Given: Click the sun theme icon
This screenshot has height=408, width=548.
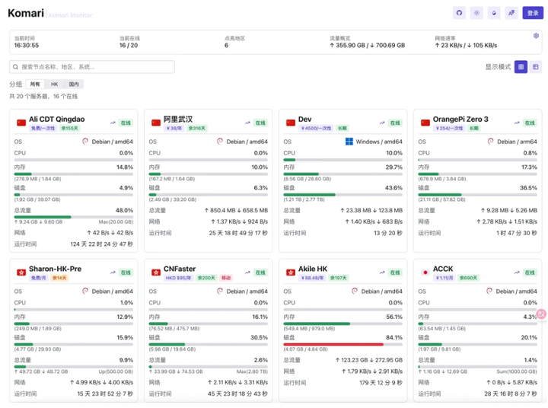Looking at the screenshot, I should (x=476, y=13).
